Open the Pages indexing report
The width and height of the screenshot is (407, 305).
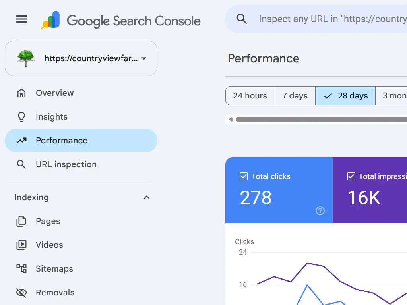click(81, 221)
